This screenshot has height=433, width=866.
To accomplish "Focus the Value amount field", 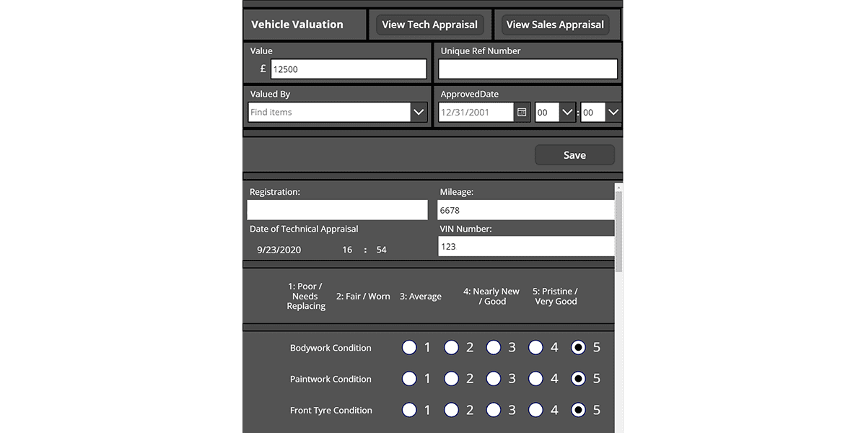I will click(x=349, y=69).
